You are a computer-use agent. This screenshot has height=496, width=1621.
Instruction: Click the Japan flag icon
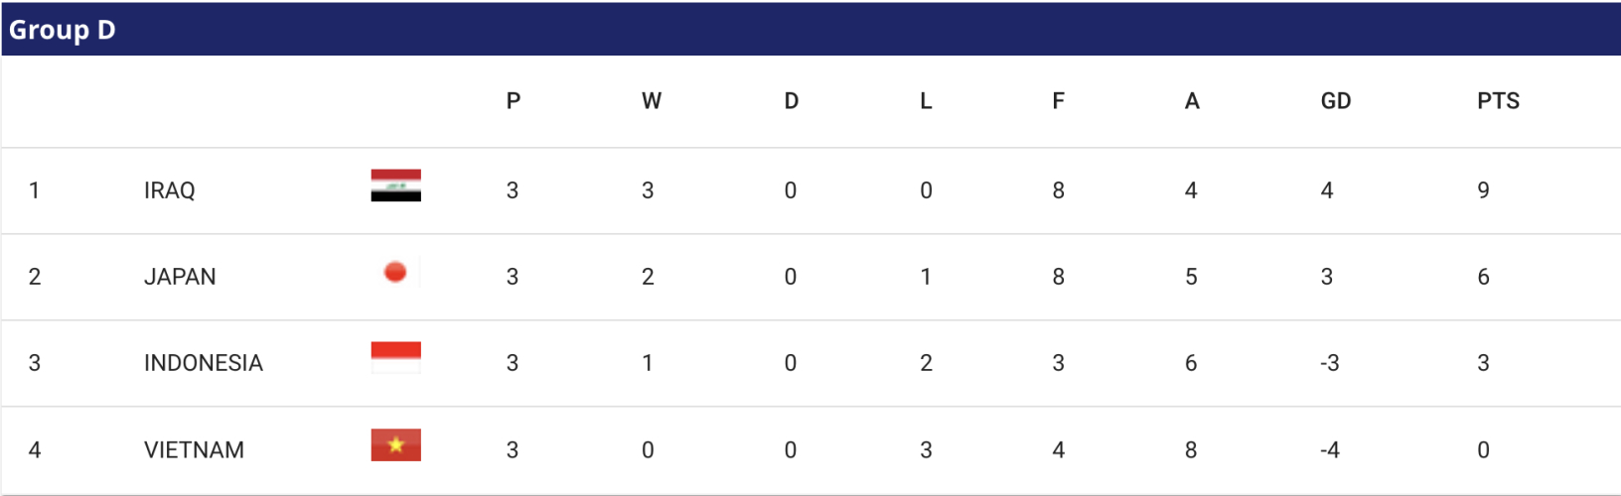tap(395, 272)
